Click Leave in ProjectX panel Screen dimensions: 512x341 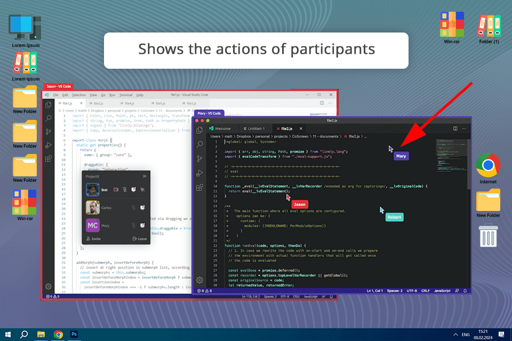click(140, 239)
